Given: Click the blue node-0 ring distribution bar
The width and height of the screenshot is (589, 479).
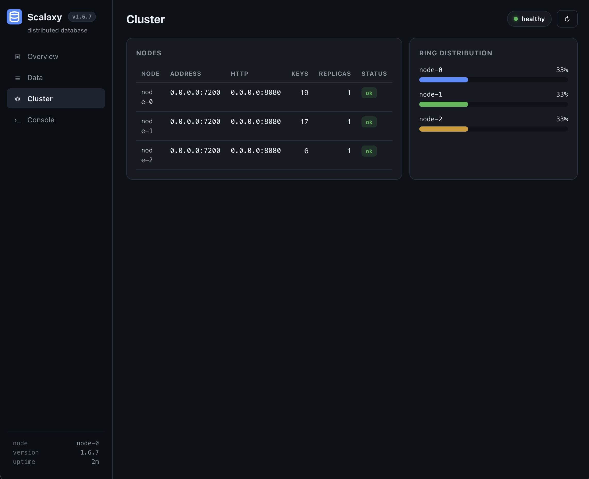Looking at the screenshot, I should click(443, 80).
